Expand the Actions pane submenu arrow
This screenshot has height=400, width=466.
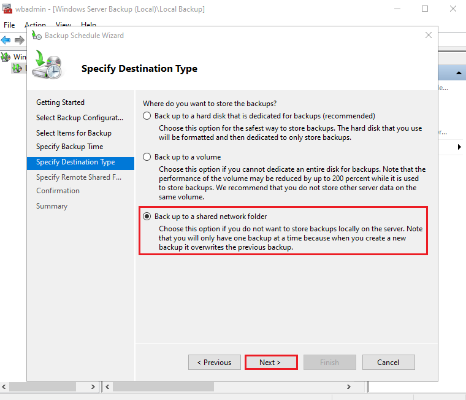(x=460, y=147)
